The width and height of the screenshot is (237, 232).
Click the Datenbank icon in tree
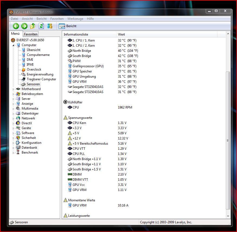click(18, 148)
